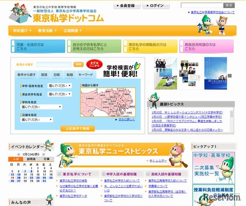
Task: Open the 中学・高校を指定 dropdown
Action: pyautogui.click(x=60, y=86)
